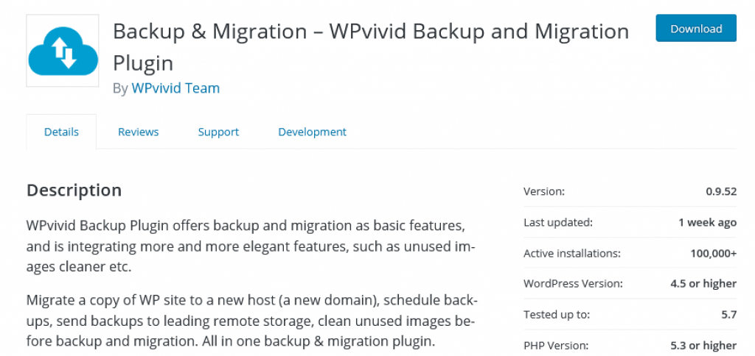This screenshot has width=755, height=356.
Task: Click the plugin title heading text
Action: [x=371, y=47]
